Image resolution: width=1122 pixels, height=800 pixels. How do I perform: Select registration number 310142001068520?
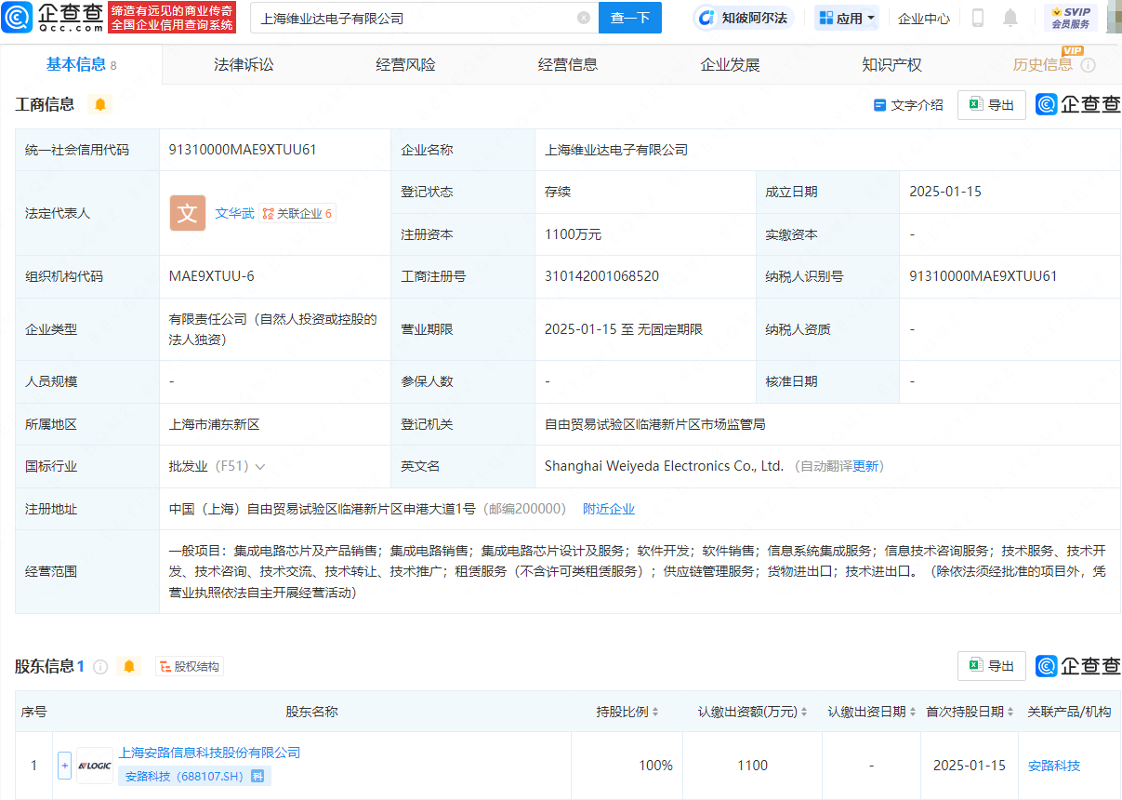[601, 276]
